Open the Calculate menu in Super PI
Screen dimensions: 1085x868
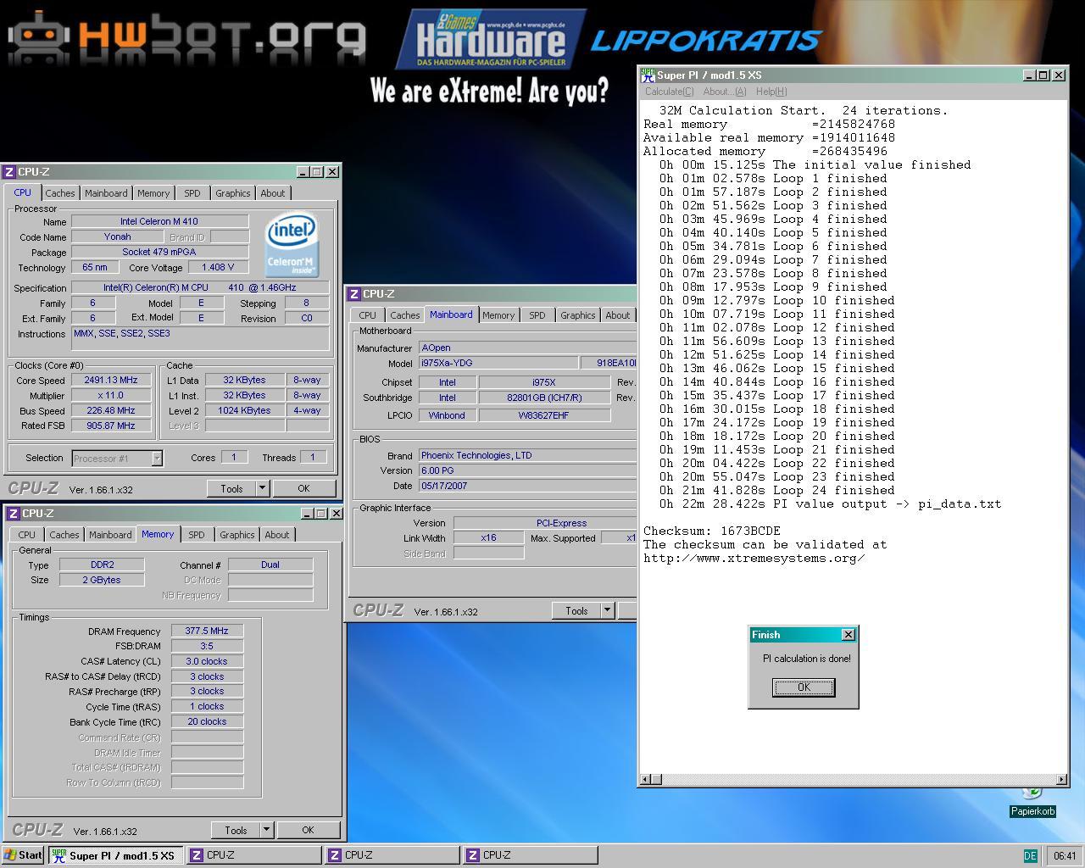coord(669,92)
